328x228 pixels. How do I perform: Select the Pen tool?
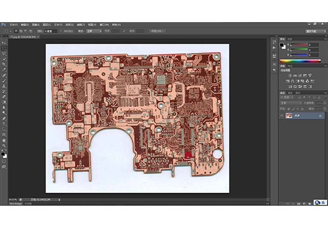pos(4,119)
